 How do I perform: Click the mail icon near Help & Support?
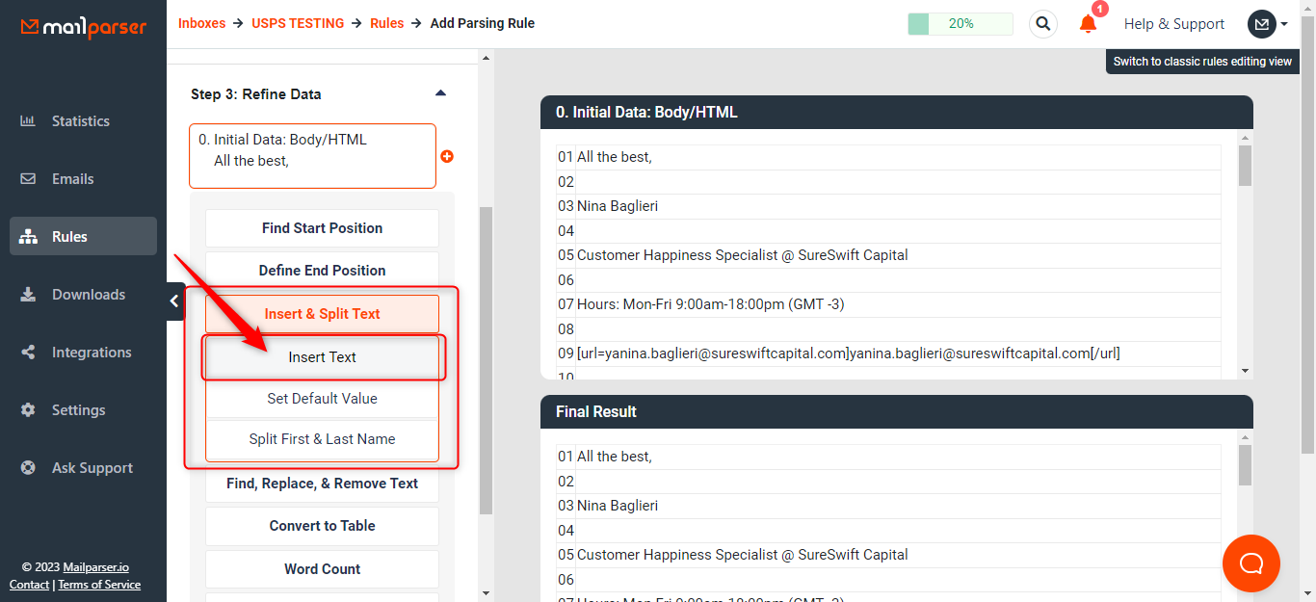pyautogui.click(x=1260, y=23)
